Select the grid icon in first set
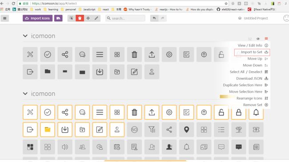 (x=117, y=54)
